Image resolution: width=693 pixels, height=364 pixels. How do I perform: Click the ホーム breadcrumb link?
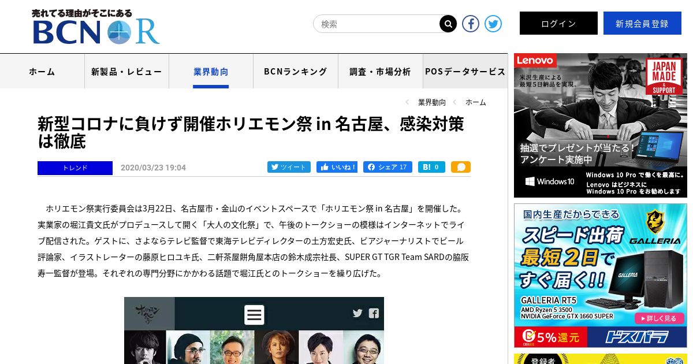coord(476,102)
